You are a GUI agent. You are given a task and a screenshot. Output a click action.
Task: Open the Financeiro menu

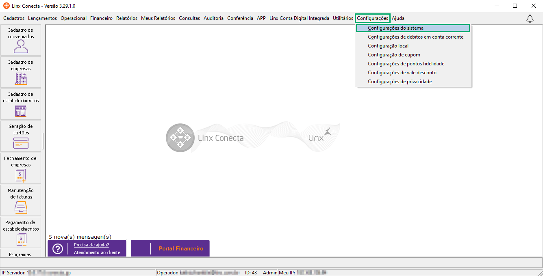(x=101, y=18)
